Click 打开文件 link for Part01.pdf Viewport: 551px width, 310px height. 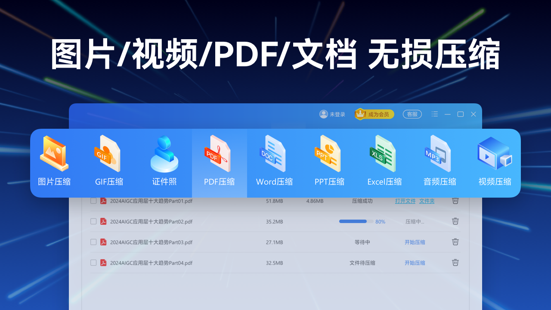coord(405,201)
